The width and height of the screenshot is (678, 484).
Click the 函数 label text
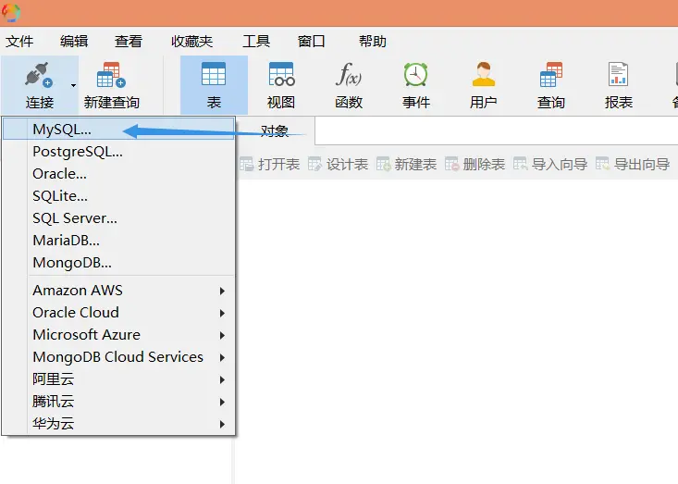pyautogui.click(x=349, y=103)
